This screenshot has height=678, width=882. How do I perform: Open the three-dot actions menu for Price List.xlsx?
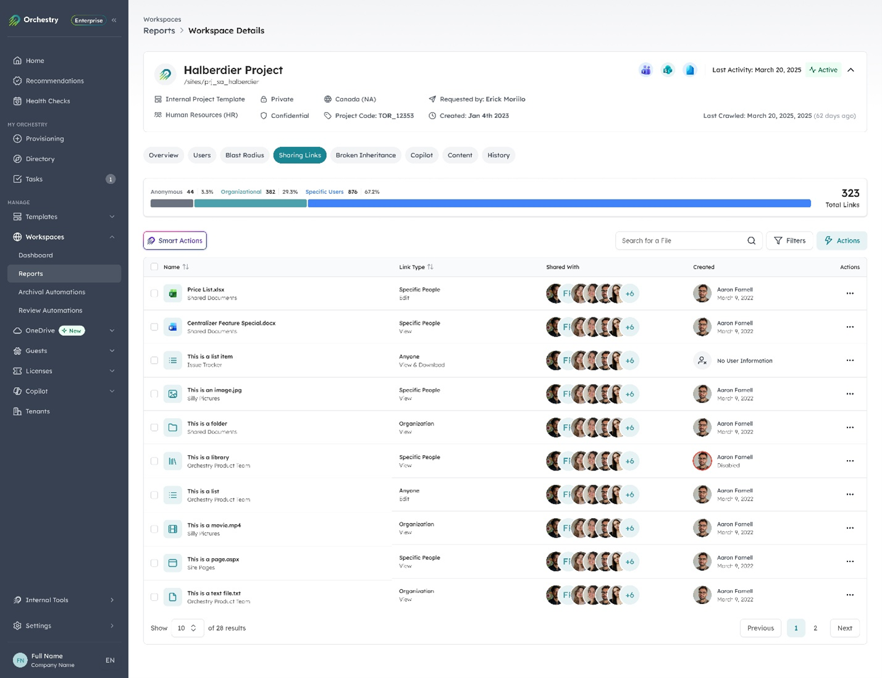click(850, 293)
